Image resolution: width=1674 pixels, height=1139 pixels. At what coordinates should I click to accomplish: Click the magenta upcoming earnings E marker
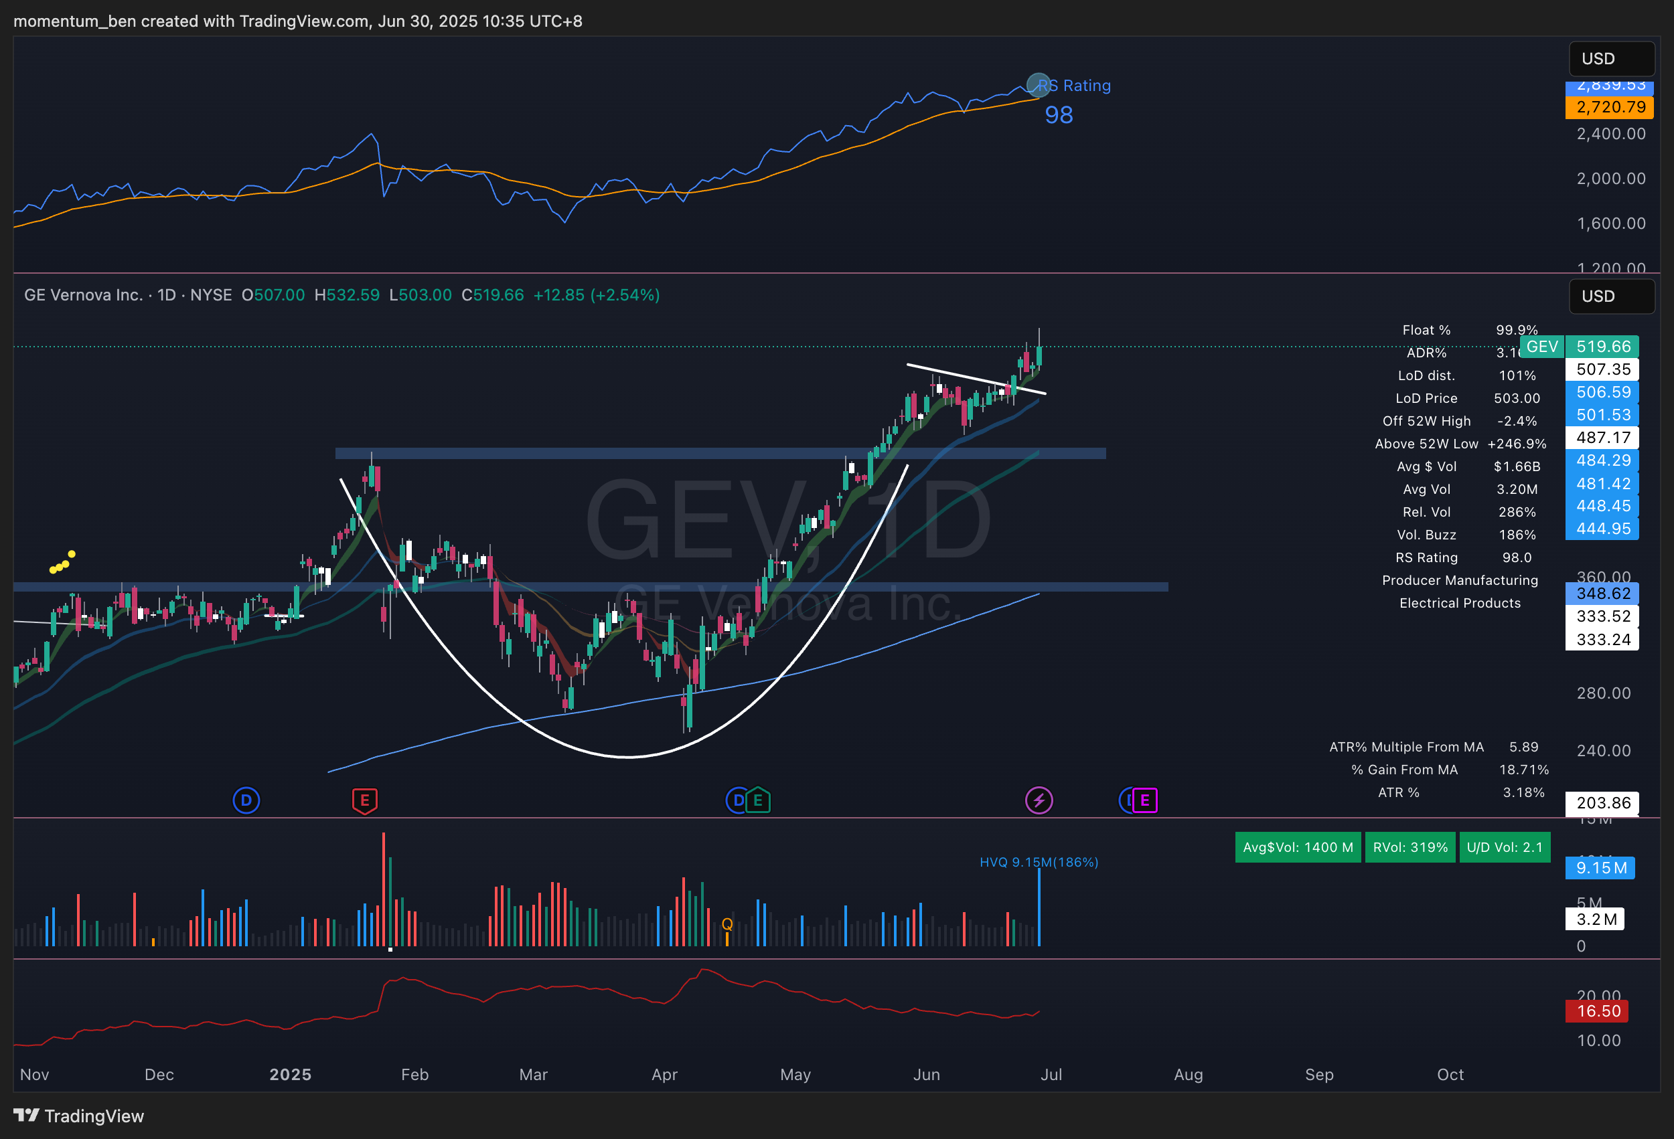(x=1144, y=800)
